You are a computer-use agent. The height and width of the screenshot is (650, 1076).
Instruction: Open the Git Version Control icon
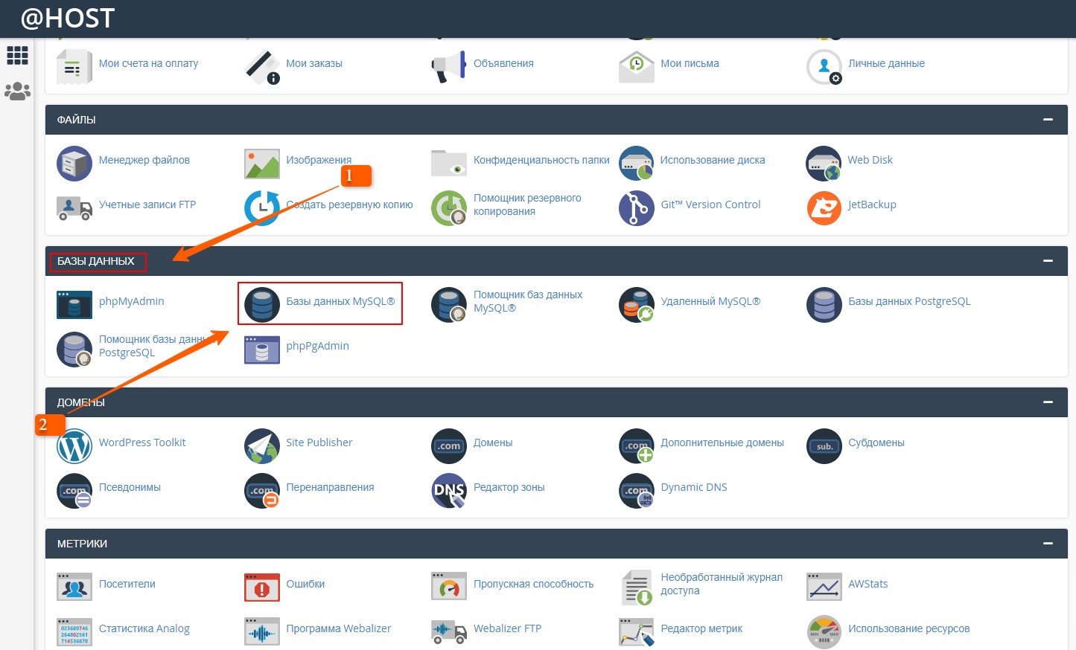pyautogui.click(x=637, y=208)
